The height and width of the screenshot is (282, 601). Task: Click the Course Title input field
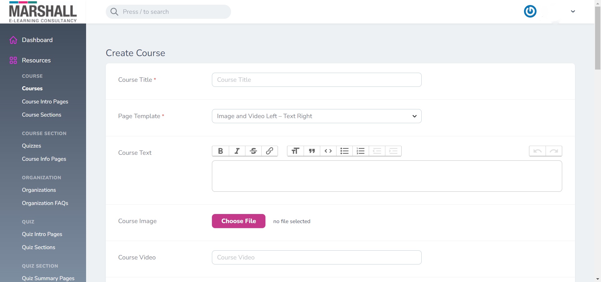(x=316, y=80)
